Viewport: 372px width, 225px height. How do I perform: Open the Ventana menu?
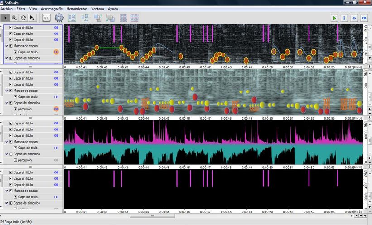coord(97,9)
